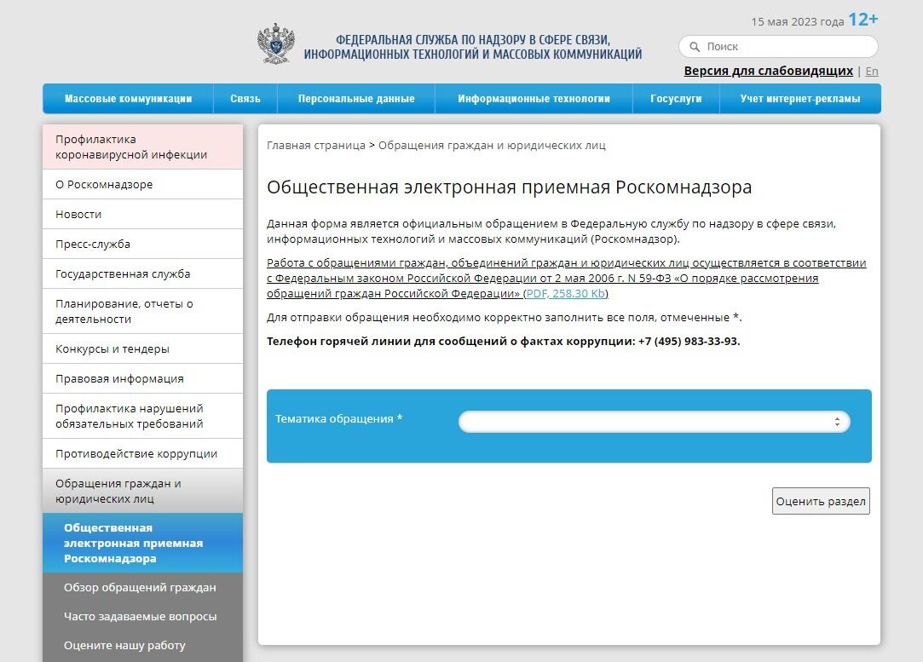Image resolution: width=923 pixels, height=662 pixels.
Task: Open Правовая информация sidebar item
Action: [142, 378]
